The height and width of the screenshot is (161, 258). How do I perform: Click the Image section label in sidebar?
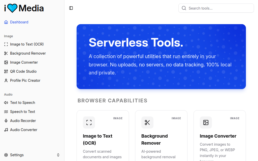coord(8,36)
